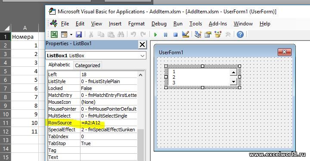This screenshot has height=161, width=310.
Task: Switch to the Categorized tab
Action: point(87,65)
